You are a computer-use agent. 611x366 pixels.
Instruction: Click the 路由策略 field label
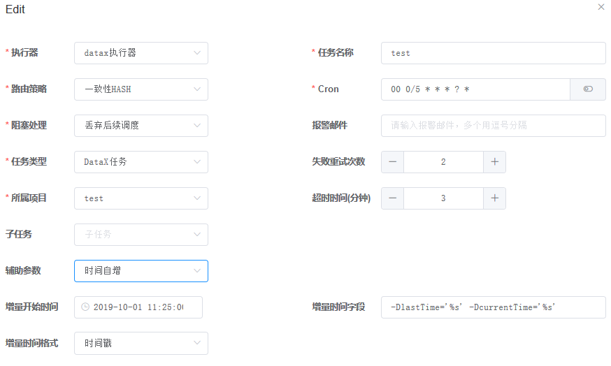click(29, 89)
